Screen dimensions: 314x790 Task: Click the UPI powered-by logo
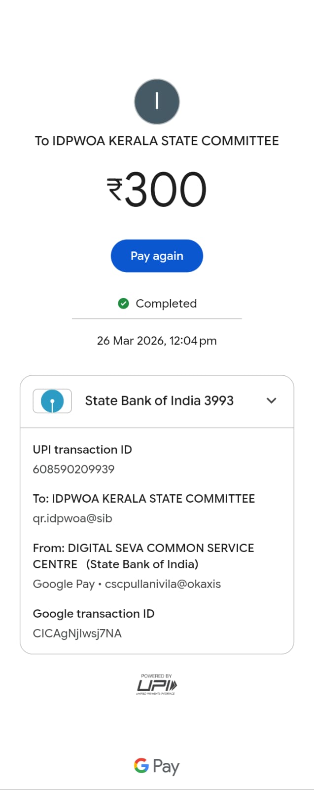click(x=157, y=685)
